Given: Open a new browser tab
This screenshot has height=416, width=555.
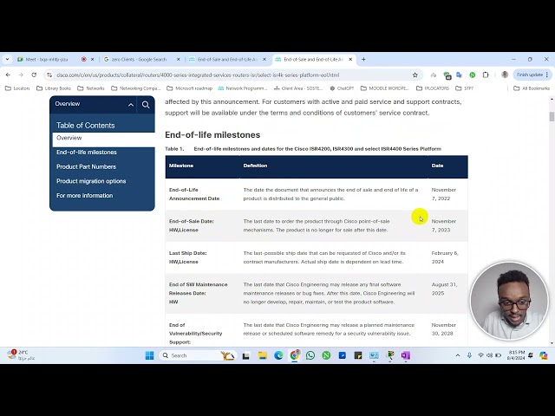Looking at the screenshot, I should [363, 60].
